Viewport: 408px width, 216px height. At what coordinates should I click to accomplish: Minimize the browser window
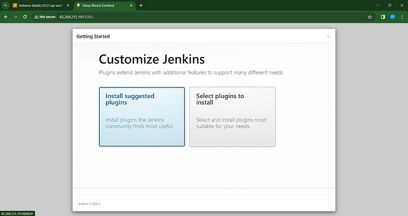click(378, 6)
